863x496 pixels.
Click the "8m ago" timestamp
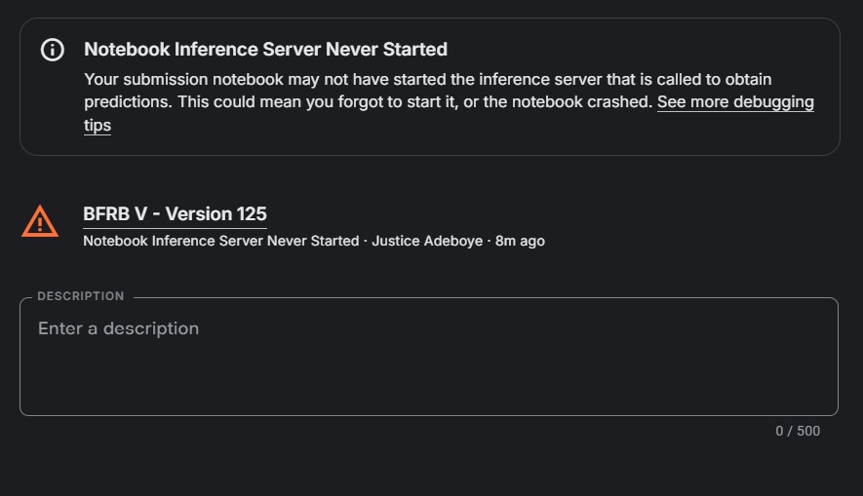[x=520, y=241]
